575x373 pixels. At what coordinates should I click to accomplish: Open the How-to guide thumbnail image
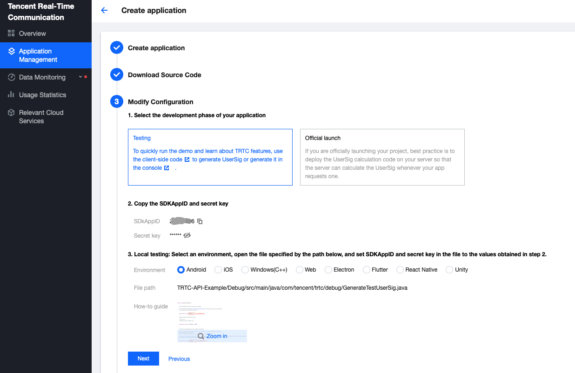click(212, 322)
